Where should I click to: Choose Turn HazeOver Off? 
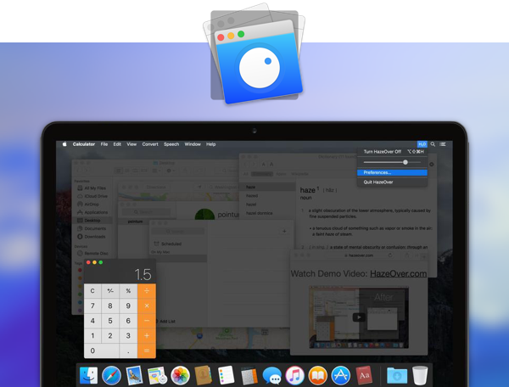[392, 152]
